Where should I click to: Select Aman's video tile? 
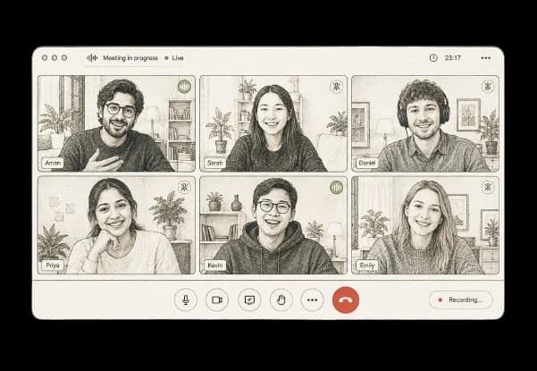coord(116,123)
